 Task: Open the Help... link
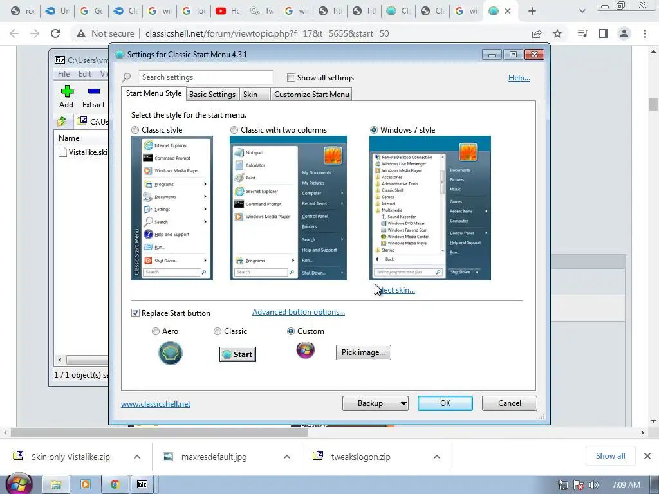pos(519,78)
